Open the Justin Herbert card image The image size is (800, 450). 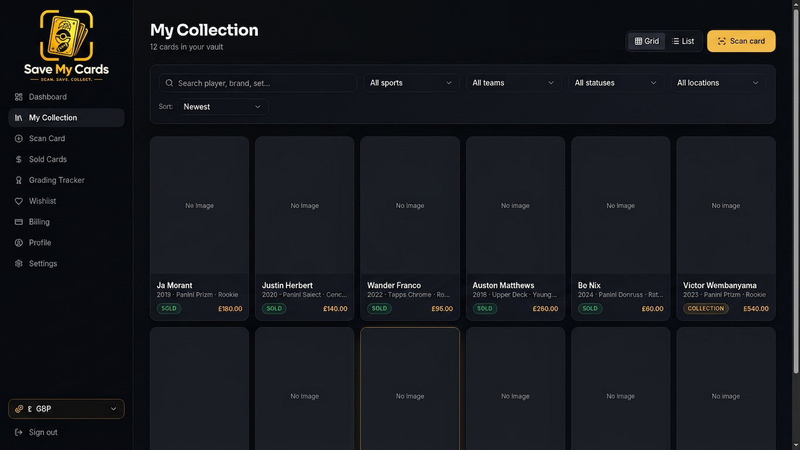pyautogui.click(x=305, y=206)
